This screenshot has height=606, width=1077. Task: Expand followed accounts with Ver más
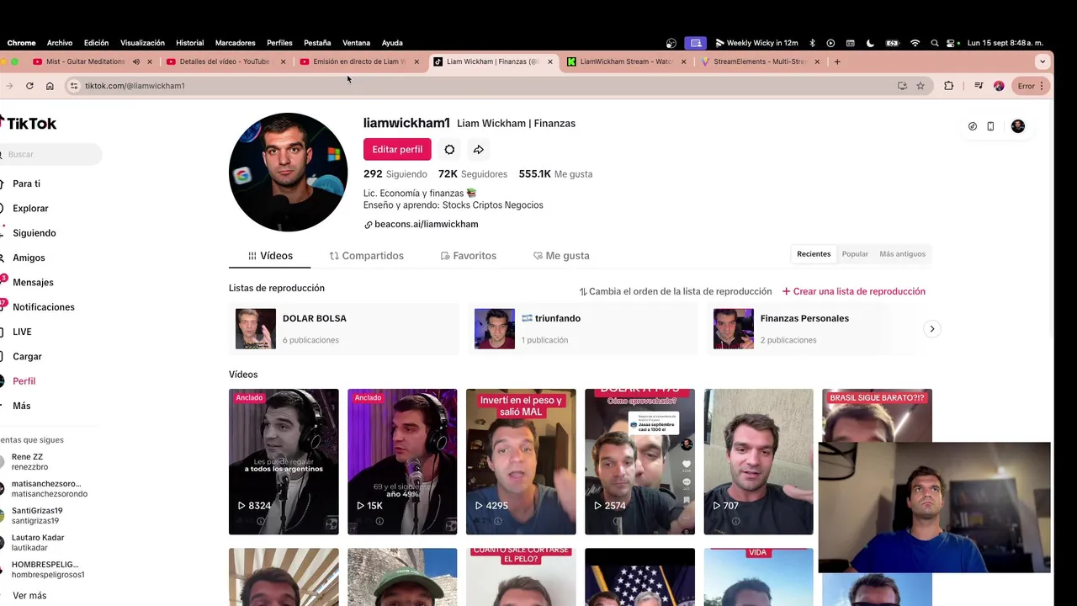tap(29, 596)
